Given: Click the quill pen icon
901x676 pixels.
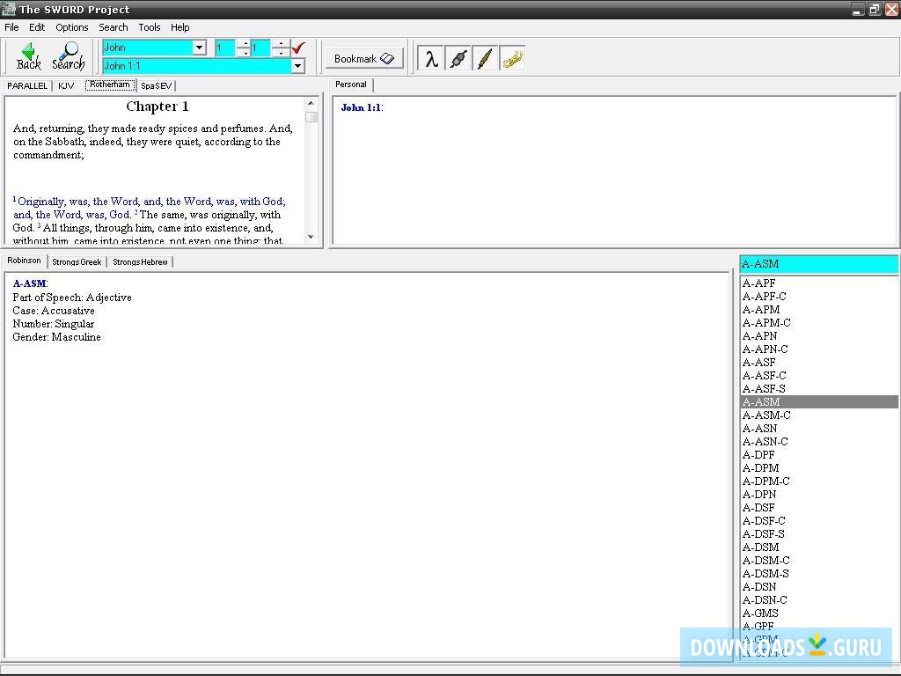Looking at the screenshot, I should [485, 59].
